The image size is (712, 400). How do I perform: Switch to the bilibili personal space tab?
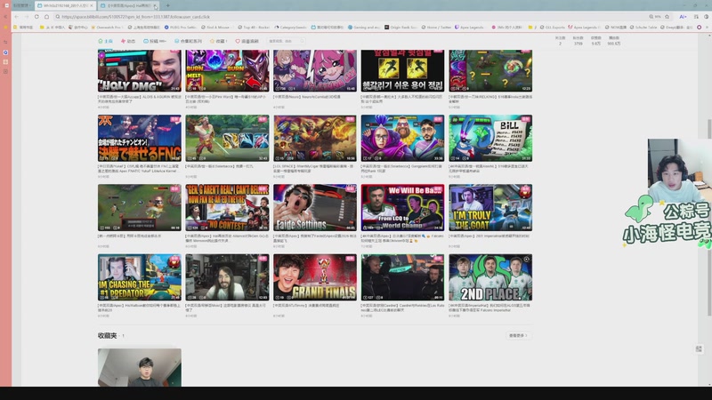click(65, 5)
